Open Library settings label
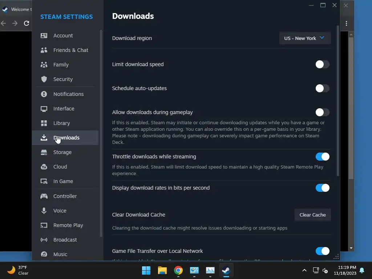 point(61,124)
